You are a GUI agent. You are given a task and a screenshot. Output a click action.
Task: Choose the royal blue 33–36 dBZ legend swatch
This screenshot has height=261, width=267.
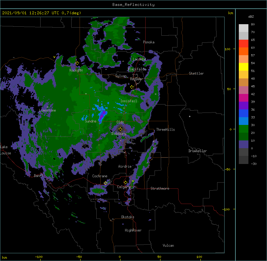[x=243, y=113]
